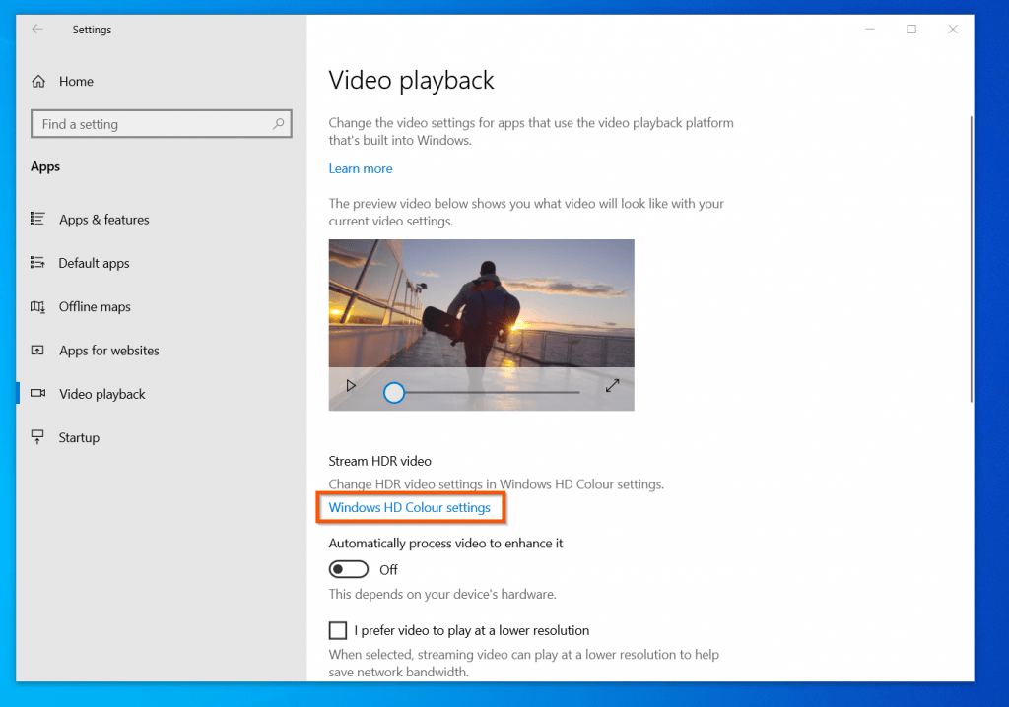The height and width of the screenshot is (707, 1009).
Task: Click the Stream HDR video label
Action: coord(379,461)
